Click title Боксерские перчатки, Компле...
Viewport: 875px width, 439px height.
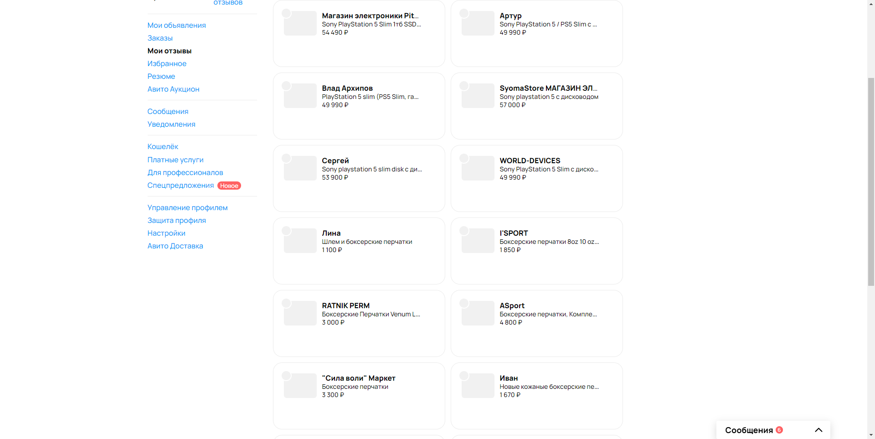pyautogui.click(x=548, y=314)
